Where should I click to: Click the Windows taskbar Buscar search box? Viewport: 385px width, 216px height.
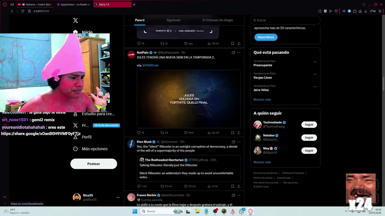[162, 211]
